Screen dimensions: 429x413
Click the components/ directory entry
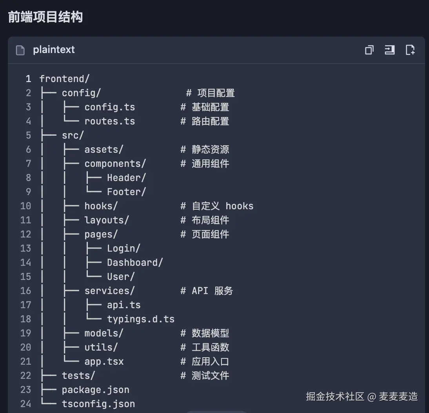click(115, 164)
